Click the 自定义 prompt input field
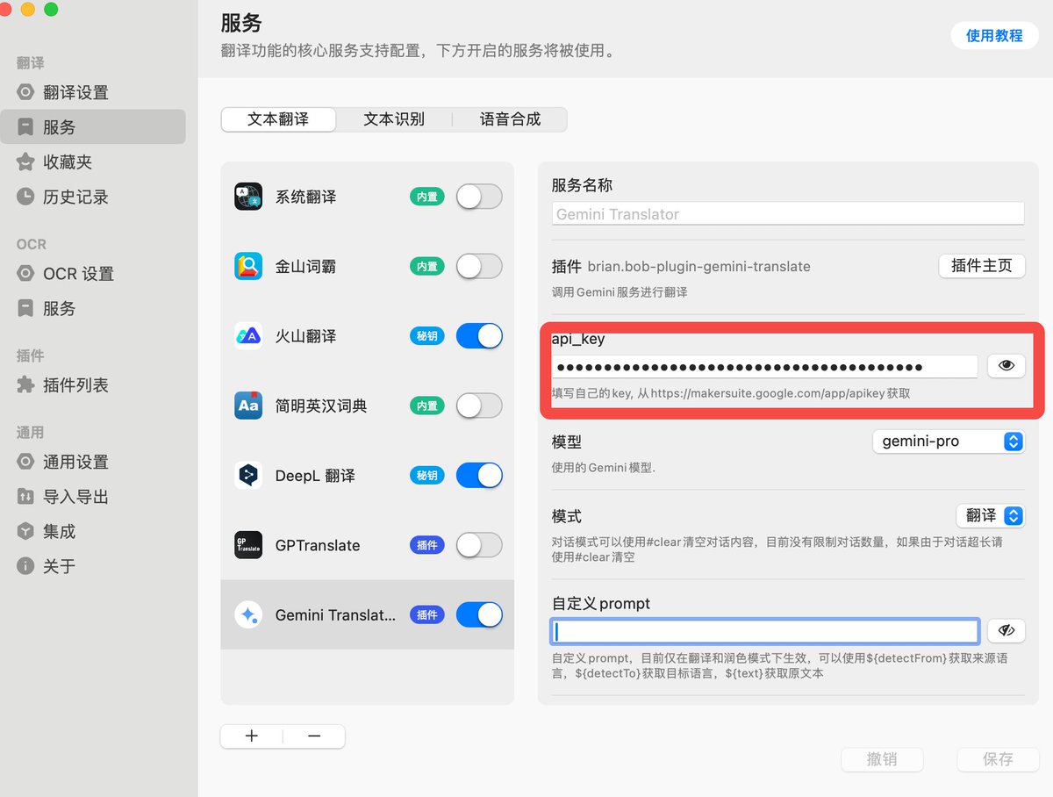The width and height of the screenshot is (1053, 797). pyautogui.click(x=765, y=631)
